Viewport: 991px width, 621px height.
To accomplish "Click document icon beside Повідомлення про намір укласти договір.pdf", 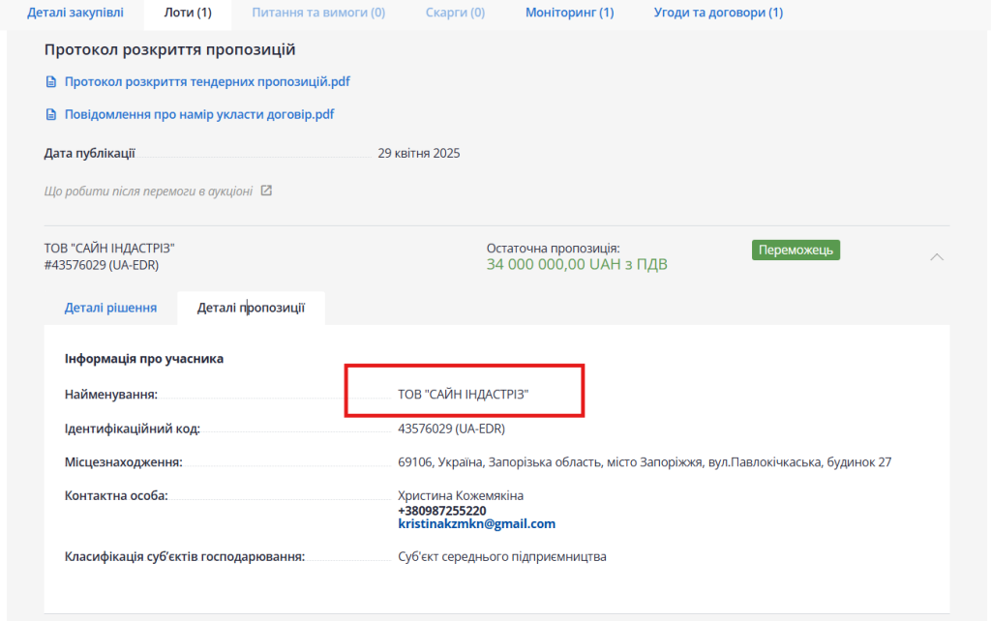I will [51, 115].
